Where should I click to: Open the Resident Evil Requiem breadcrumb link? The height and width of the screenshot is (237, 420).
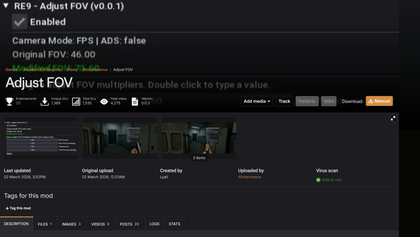point(42,70)
